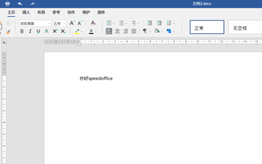Expand the bullets dropdown arrow
The image size is (262, 164).
[114, 24]
